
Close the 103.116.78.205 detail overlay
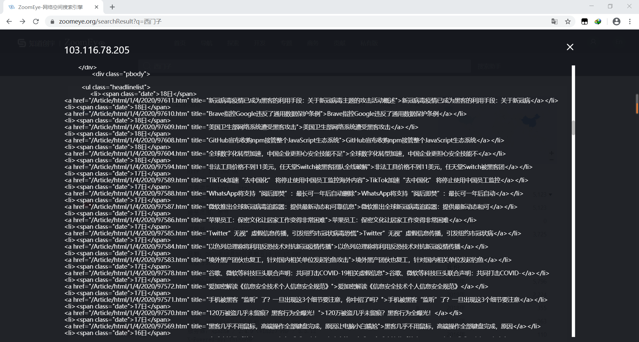(x=570, y=47)
